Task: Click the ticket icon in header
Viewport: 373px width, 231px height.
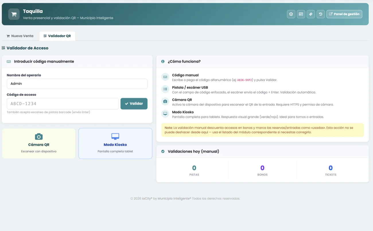Action: [311, 14]
